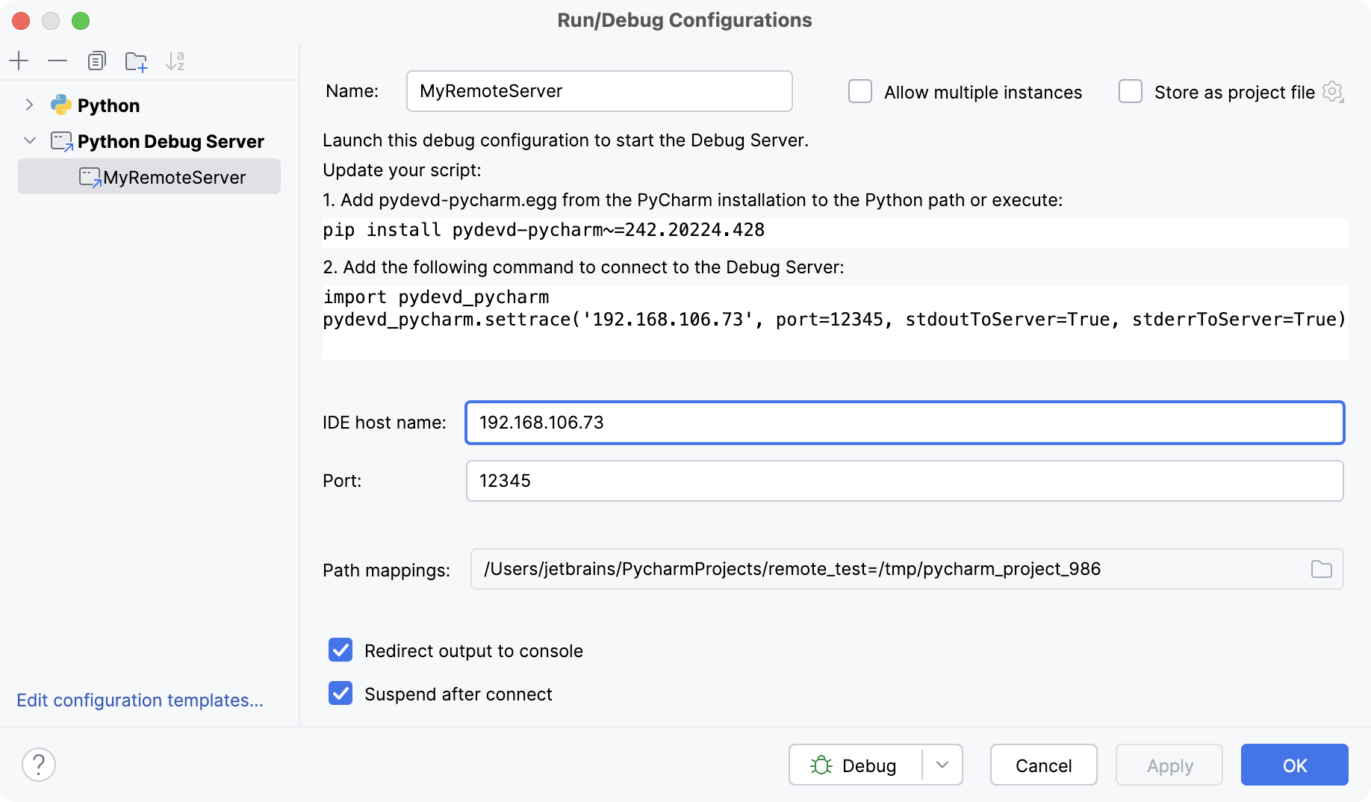The image size is (1371, 802).
Task: Collapse the Python Debug Server node
Action: point(29,140)
